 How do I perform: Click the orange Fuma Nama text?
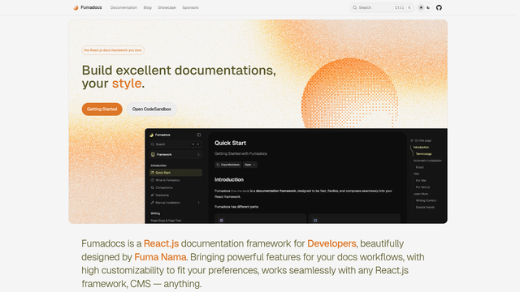point(160,257)
